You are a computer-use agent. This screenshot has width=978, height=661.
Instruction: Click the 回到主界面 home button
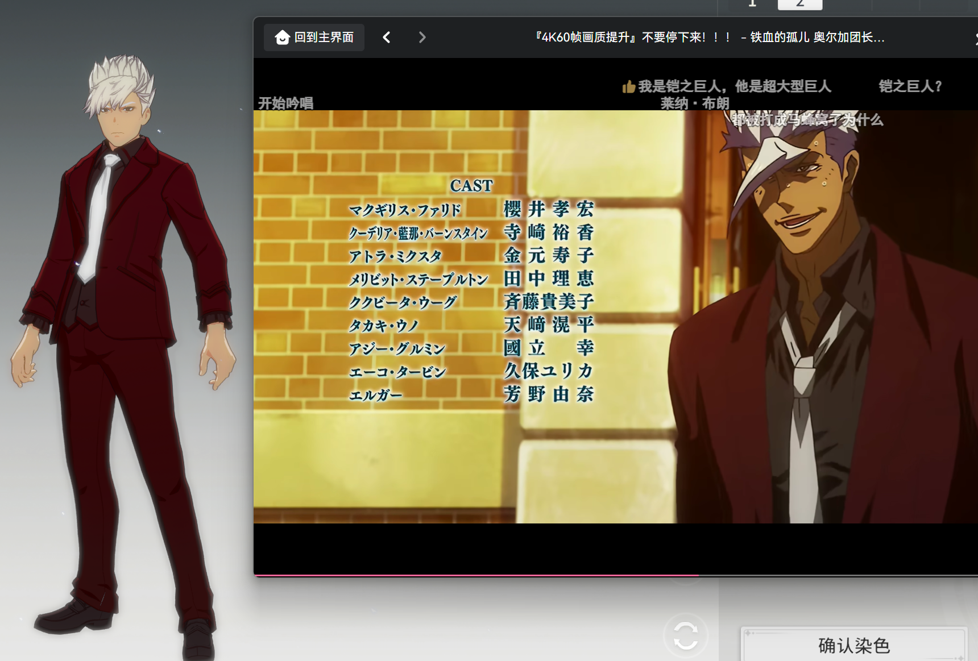click(x=314, y=38)
